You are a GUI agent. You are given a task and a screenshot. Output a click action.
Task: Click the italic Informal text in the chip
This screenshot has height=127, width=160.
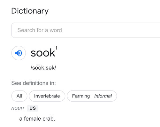click(x=103, y=96)
